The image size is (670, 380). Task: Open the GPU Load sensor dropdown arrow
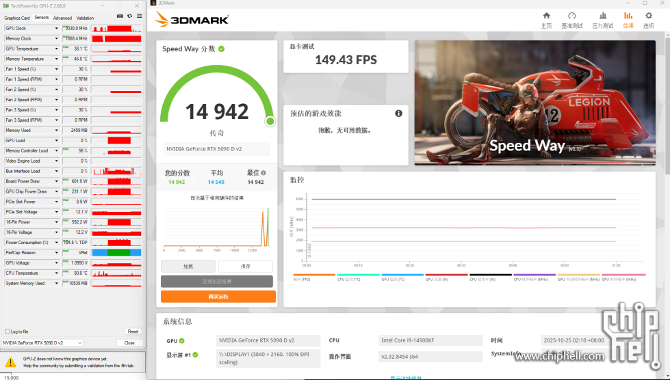pos(56,140)
